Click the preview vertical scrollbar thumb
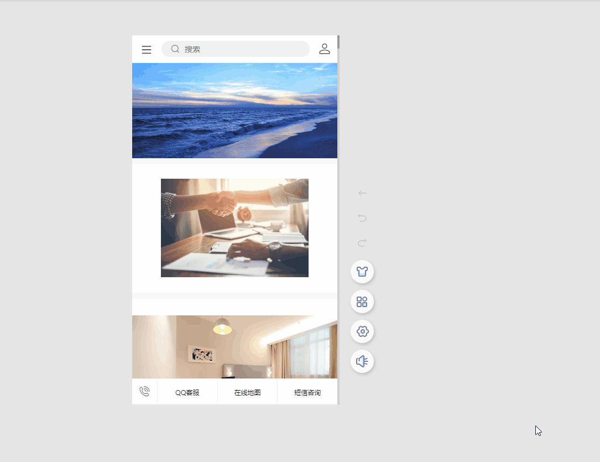600x462 pixels. coord(338,42)
